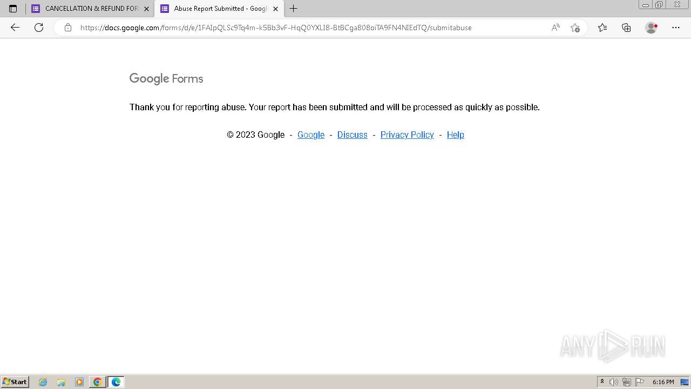Click the taskbar clock 6:16 PM

663,382
